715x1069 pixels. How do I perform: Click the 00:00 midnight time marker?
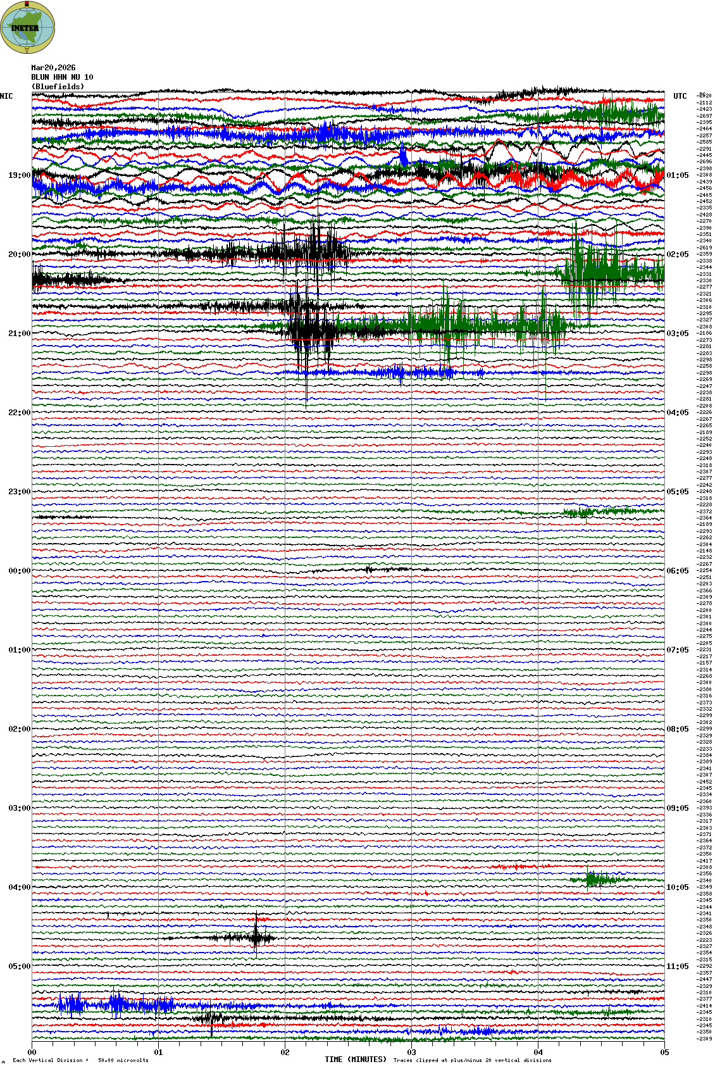coord(19,571)
